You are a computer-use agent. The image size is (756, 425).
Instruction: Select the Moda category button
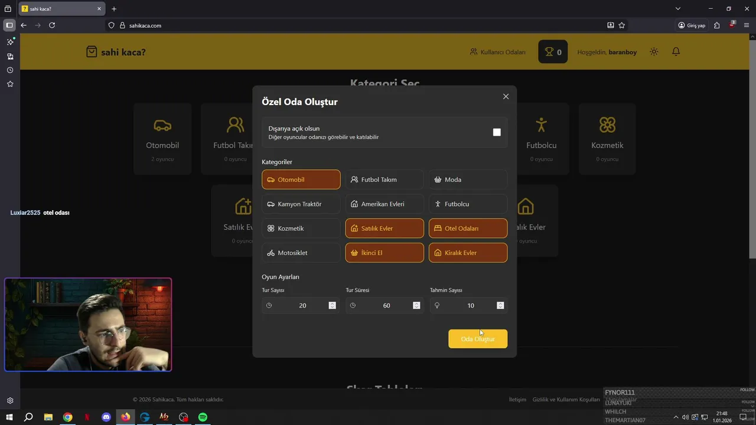tap(468, 179)
